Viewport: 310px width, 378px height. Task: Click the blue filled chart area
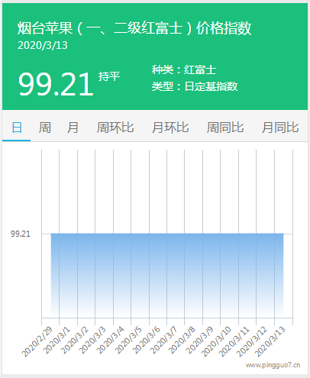coord(167,275)
